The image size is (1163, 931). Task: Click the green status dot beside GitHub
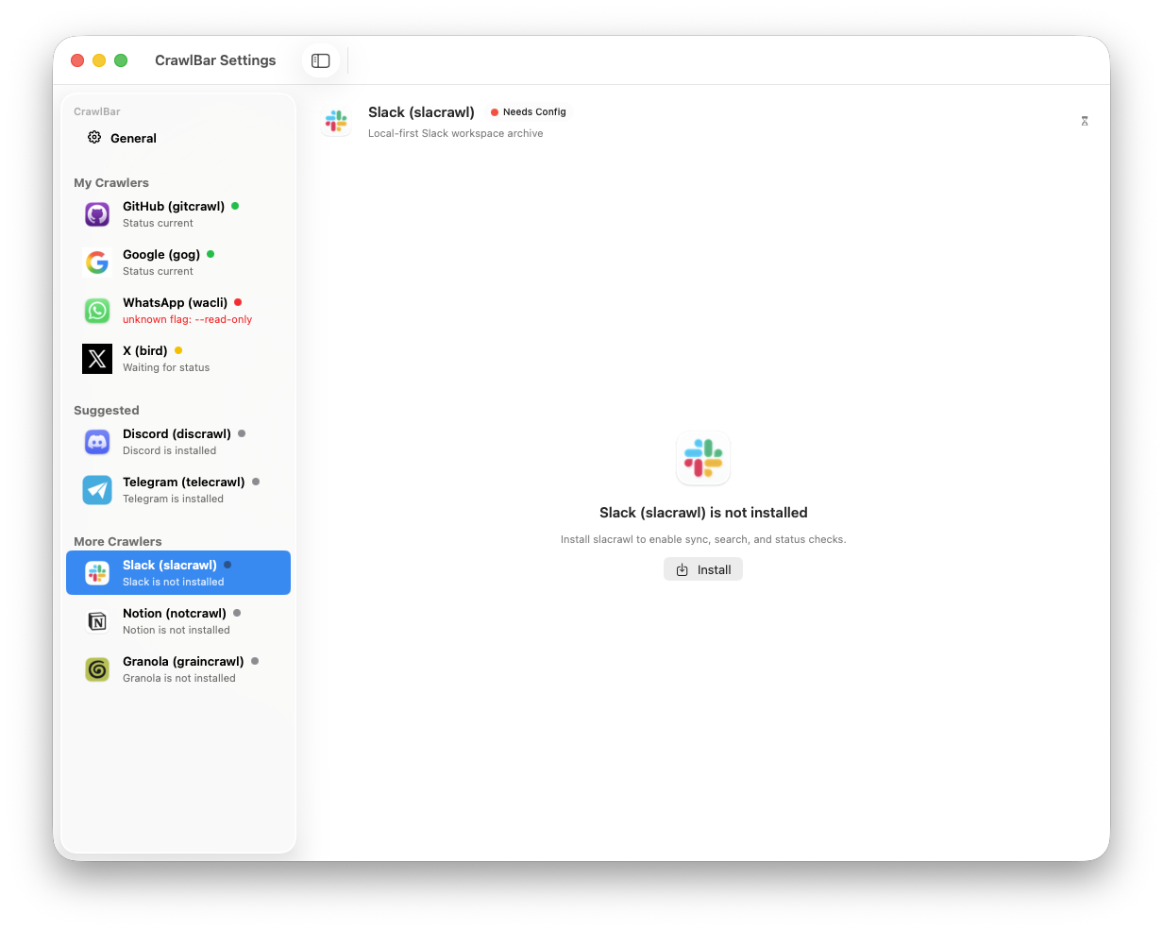click(x=235, y=206)
